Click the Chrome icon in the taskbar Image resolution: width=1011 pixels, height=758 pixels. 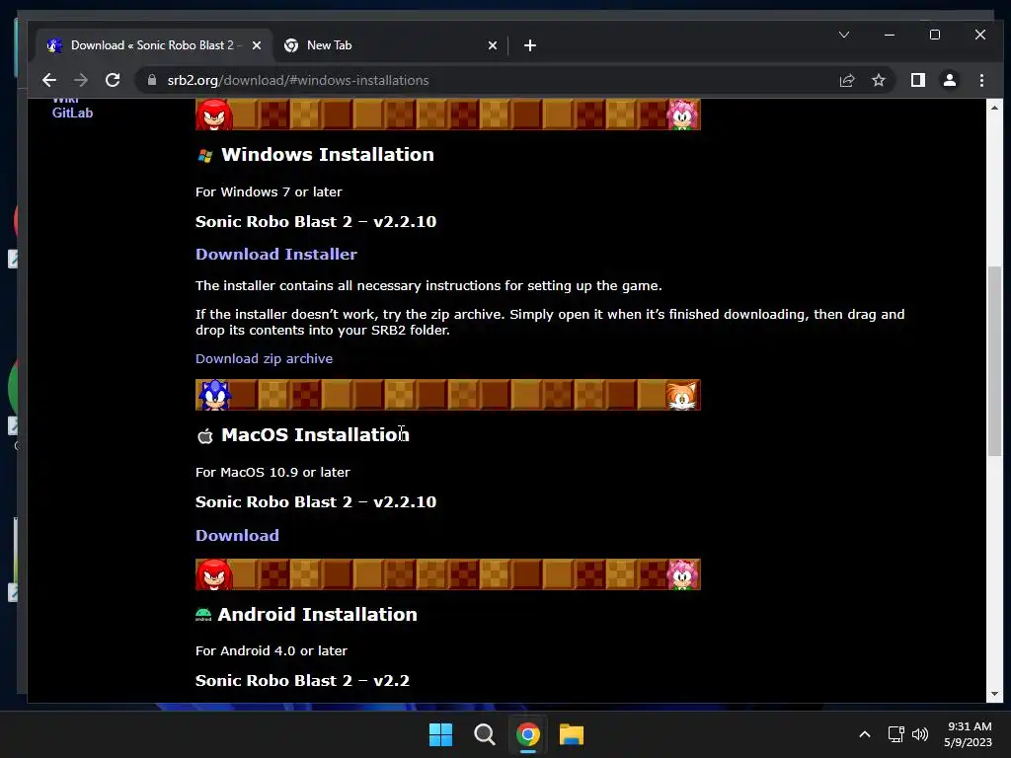pyautogui.click(x=528, y=734)
